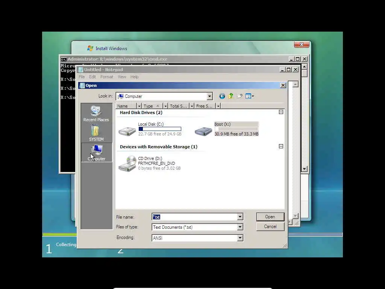Image resolution: width=385 pixels, height=289 pixels.
Task: Open Total Size column filter arrow
Action: coord(192,106)
